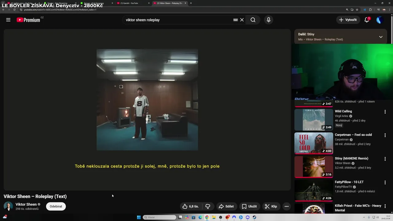The width and height of the screenshot is (393, 221).
Task: Subscribe with Odebírat button
Action: point(56,207)
